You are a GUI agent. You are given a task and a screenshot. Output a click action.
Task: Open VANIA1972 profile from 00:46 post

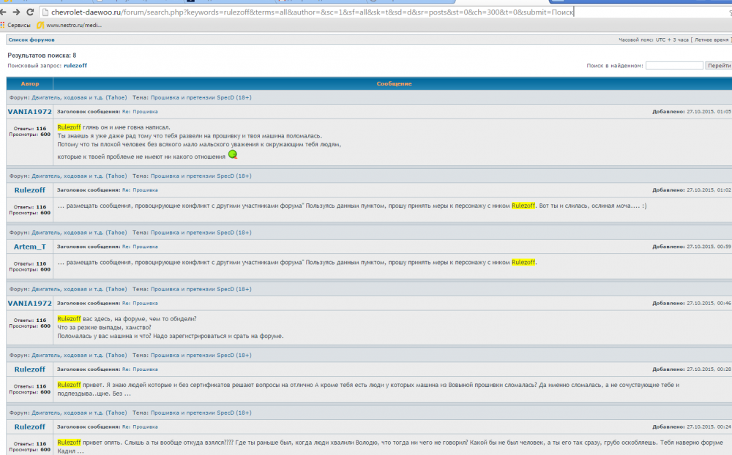[29, 303]
